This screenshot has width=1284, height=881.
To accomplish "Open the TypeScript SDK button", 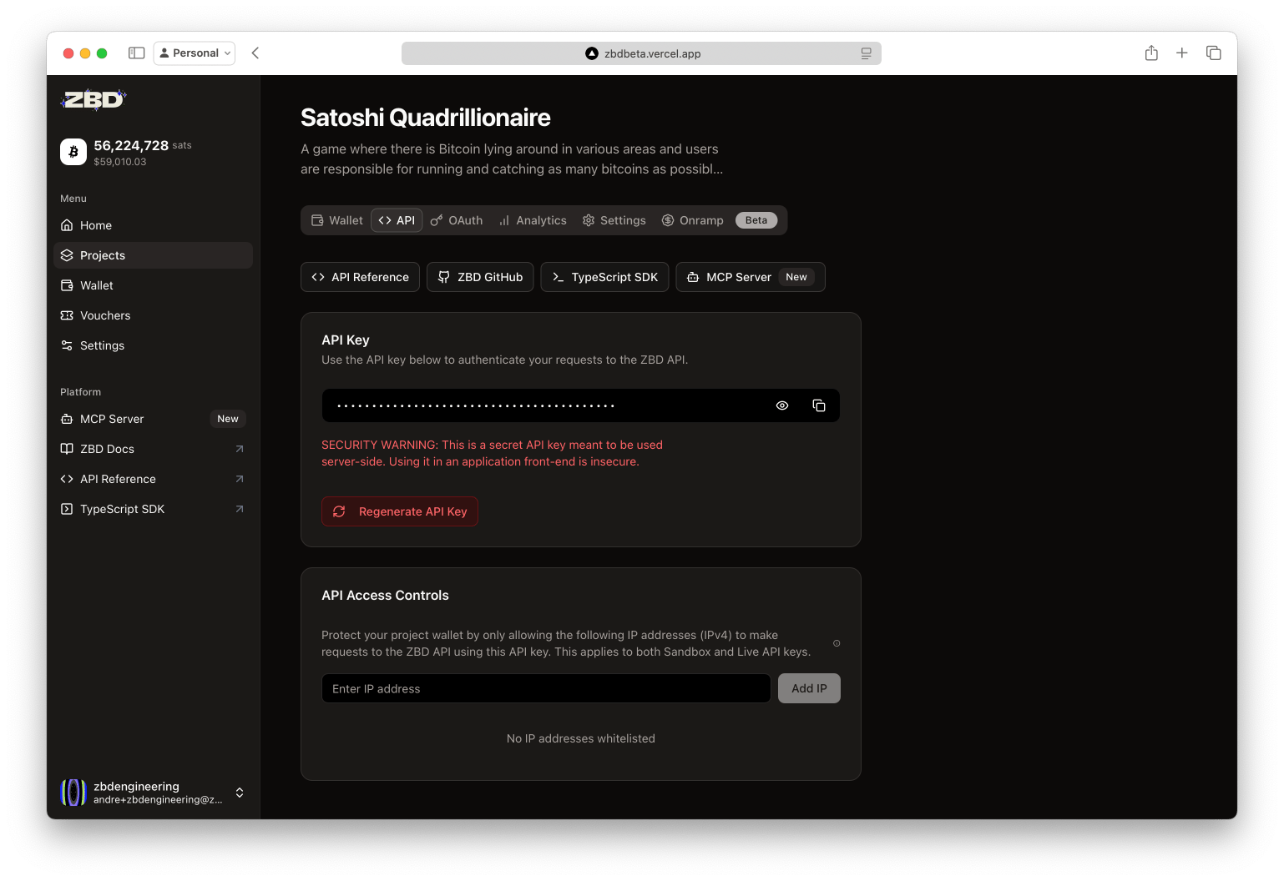I will coord(604,277).
